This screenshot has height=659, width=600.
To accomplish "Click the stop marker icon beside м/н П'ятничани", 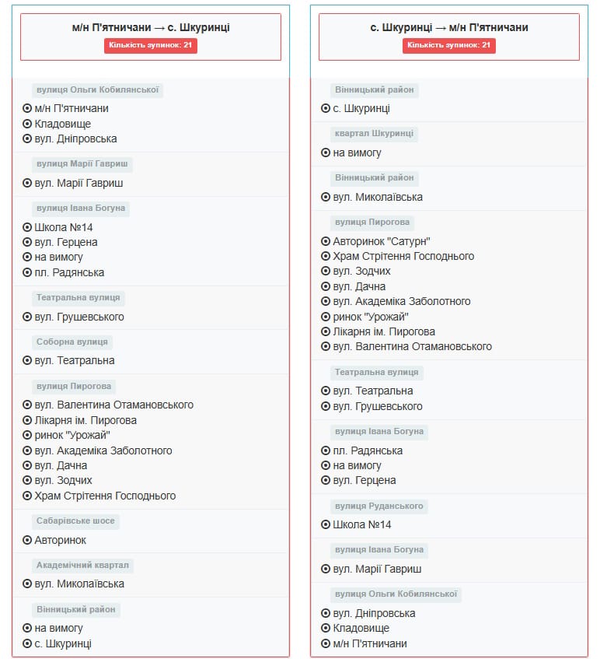I will (x=29, y=108).
